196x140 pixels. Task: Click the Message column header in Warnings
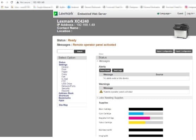coord(108,88)
